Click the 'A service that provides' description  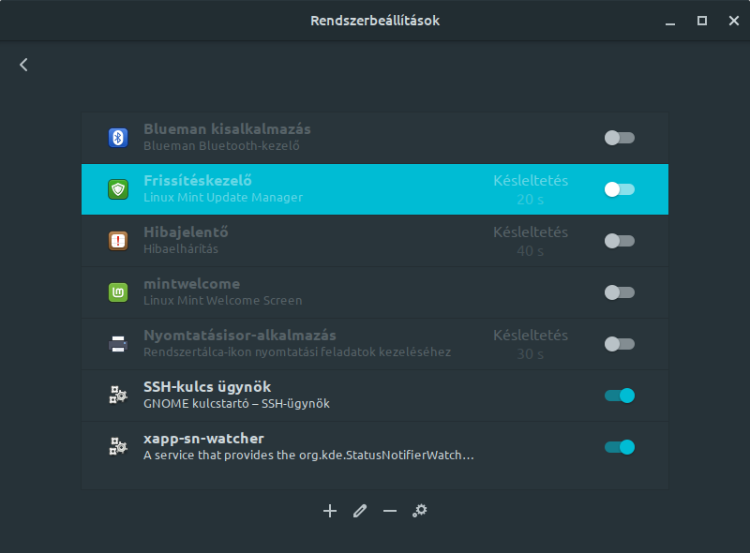[x=309, y=456]
